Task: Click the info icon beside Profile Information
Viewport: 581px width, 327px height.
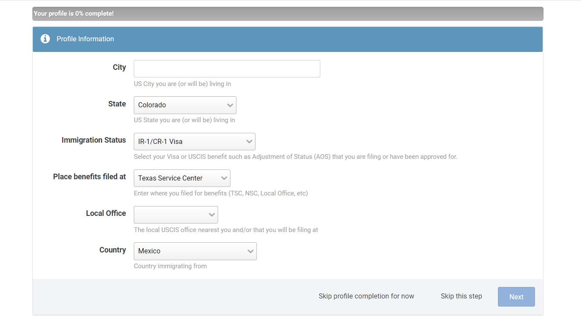Action: pyautogui.click(x=45, y=39)
